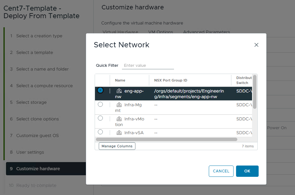
Task: Select the Infra-Mgmt radio button
Action: pos(100,104)
